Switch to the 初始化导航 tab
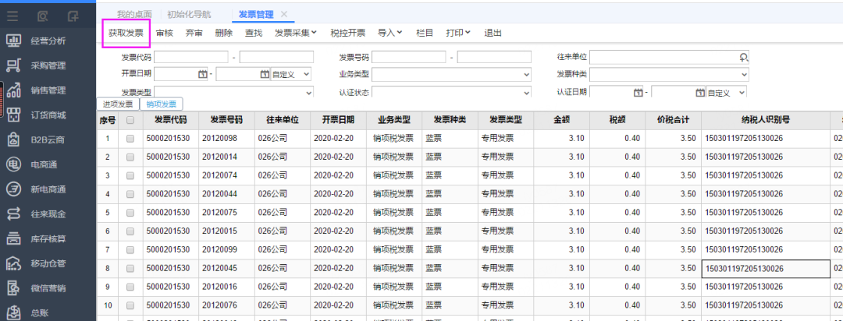The width and height of the screenshot is (843, 321). point(189,14)
